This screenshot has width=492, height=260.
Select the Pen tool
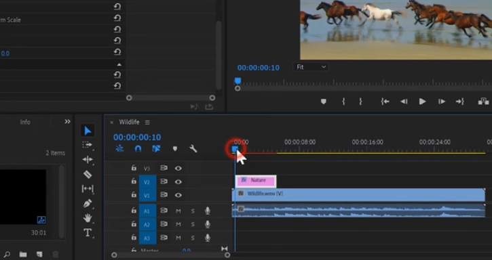tap(88, 204)
